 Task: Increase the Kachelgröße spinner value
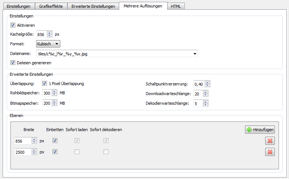pos(49,33)
